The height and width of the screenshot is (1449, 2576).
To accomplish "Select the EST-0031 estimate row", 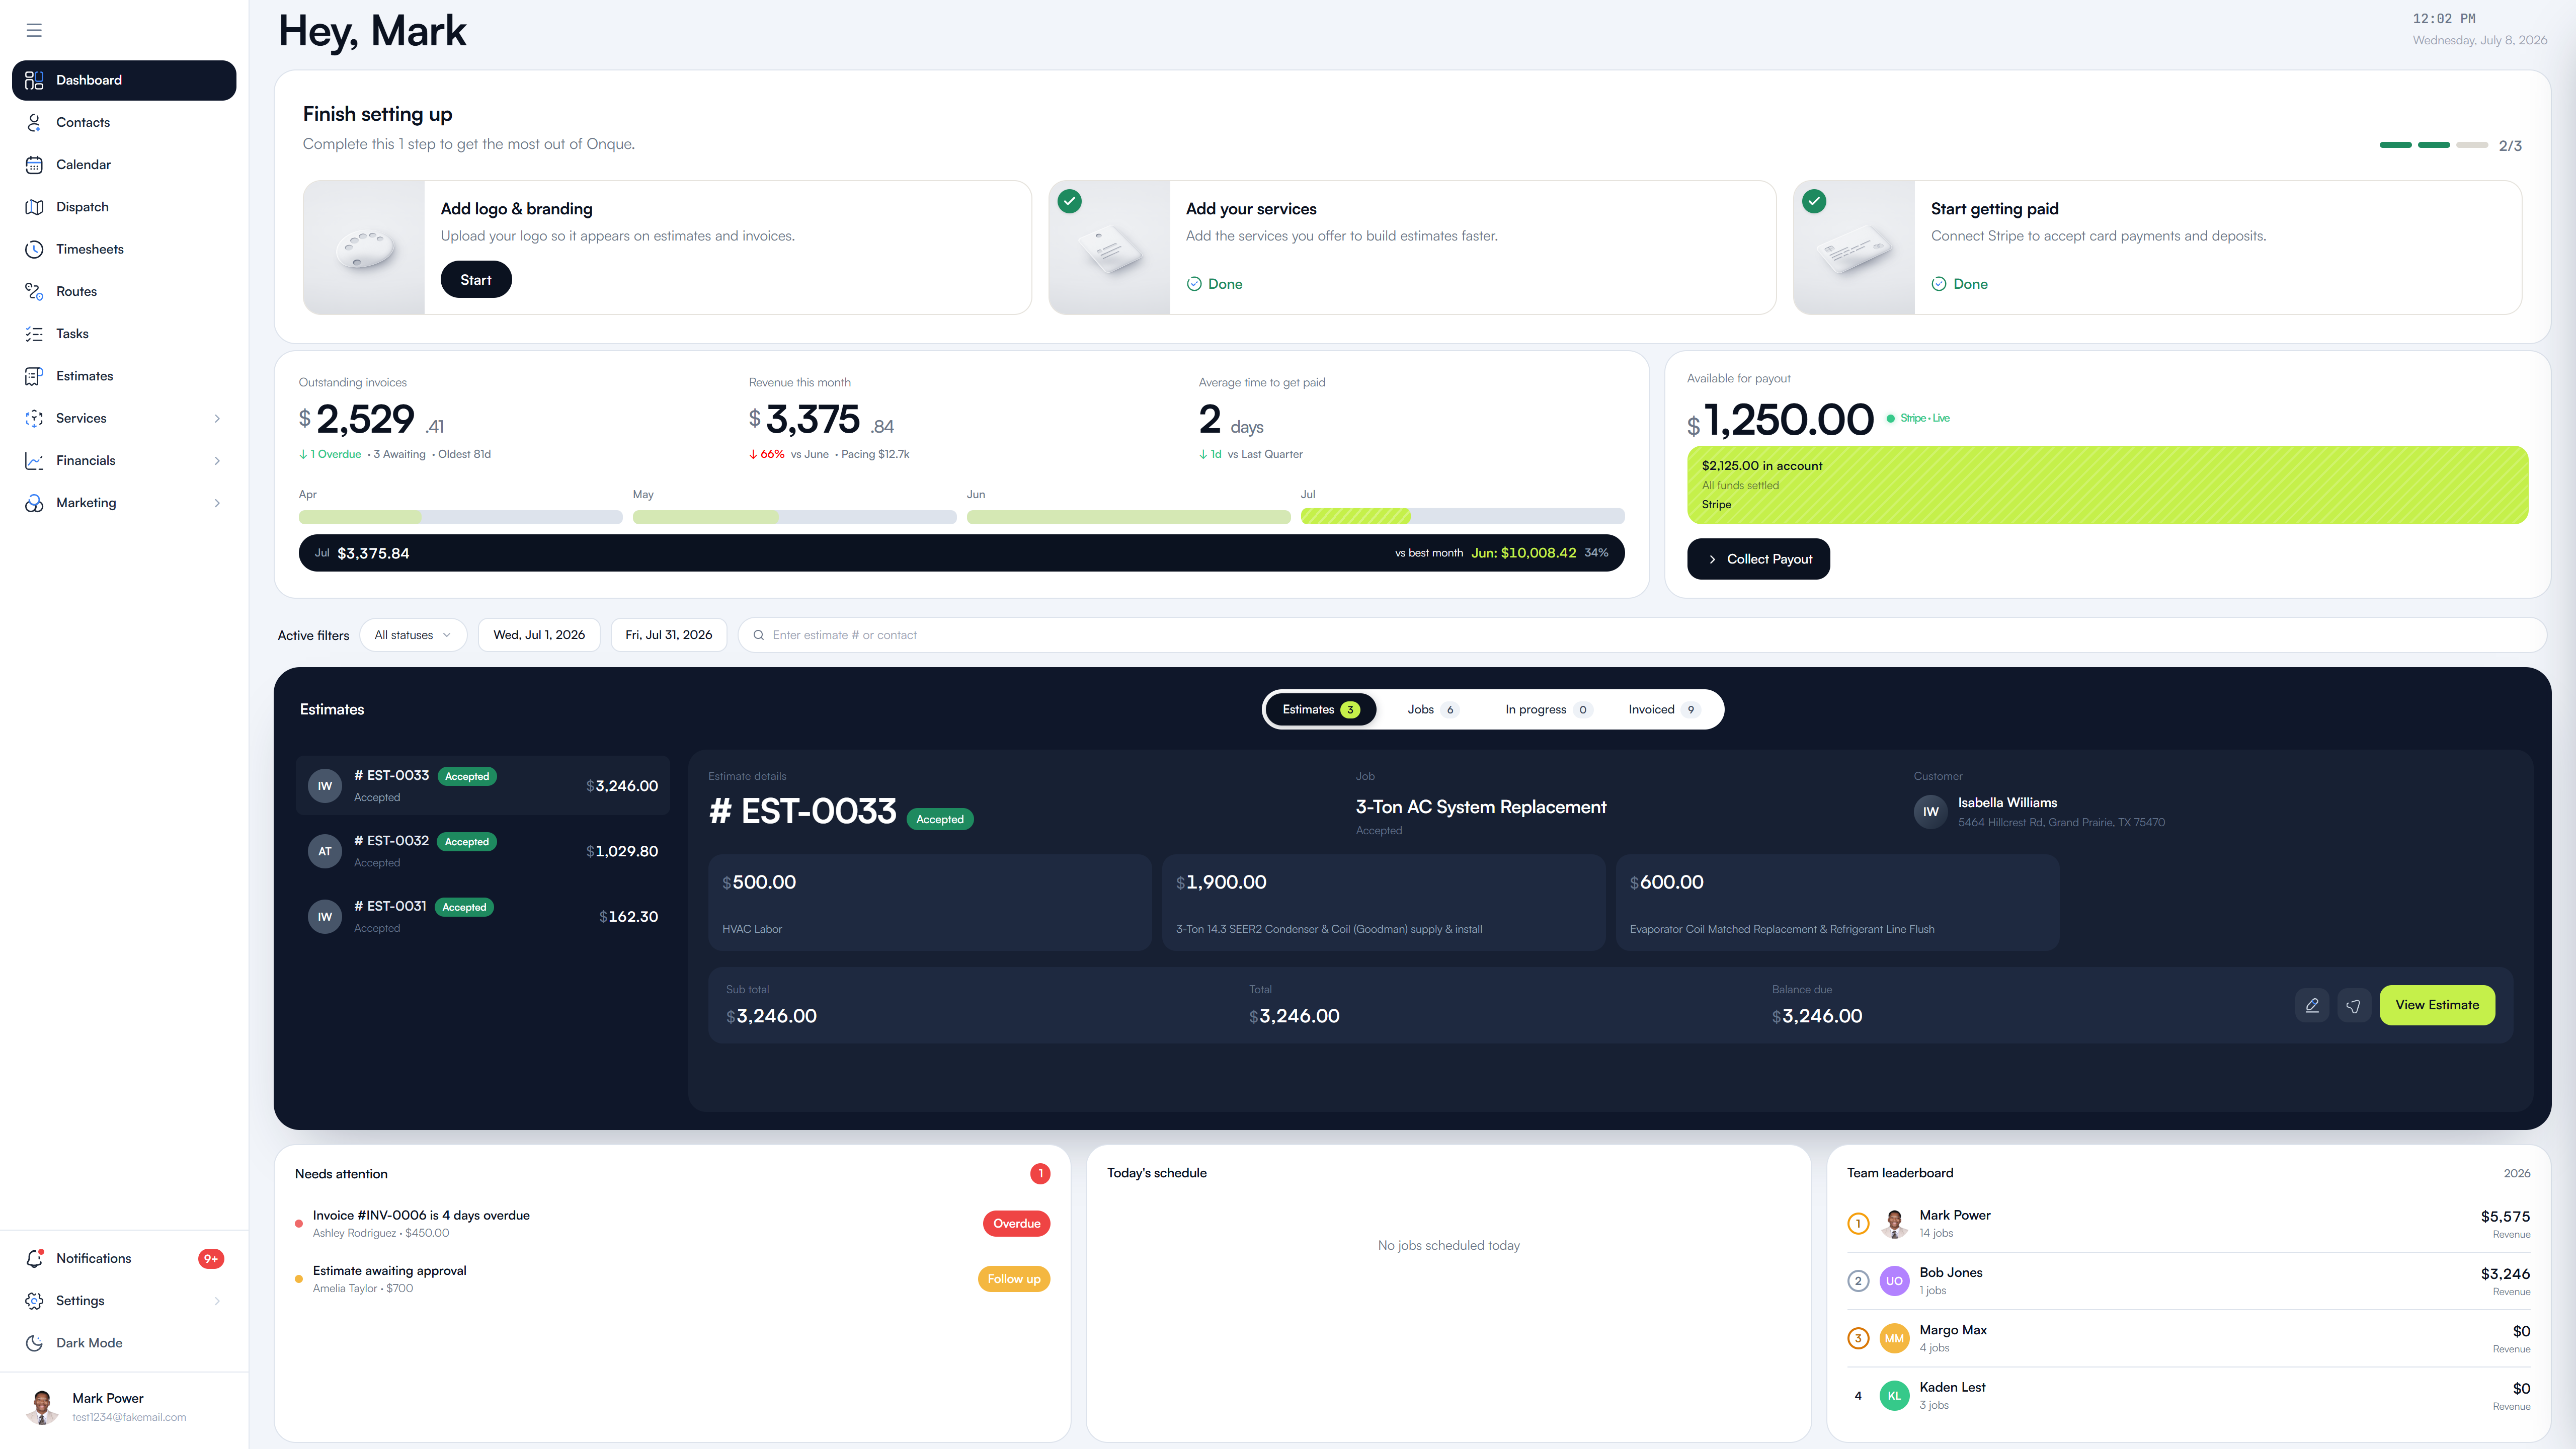I will point(483,917).
